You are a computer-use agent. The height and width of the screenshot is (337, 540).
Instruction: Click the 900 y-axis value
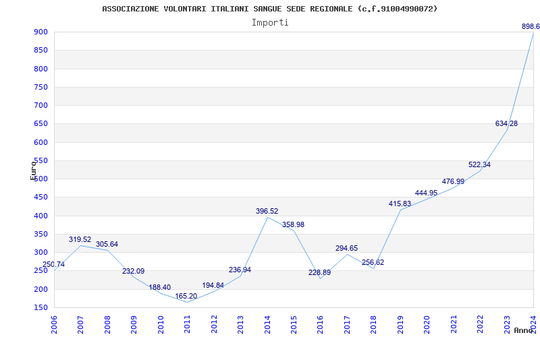40,32
